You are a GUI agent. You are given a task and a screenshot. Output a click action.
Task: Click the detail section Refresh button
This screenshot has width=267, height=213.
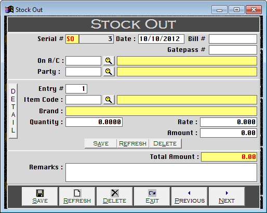pos(133,143)
